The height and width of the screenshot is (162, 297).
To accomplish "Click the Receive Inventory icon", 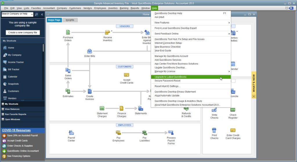I will tap(107, 32).
